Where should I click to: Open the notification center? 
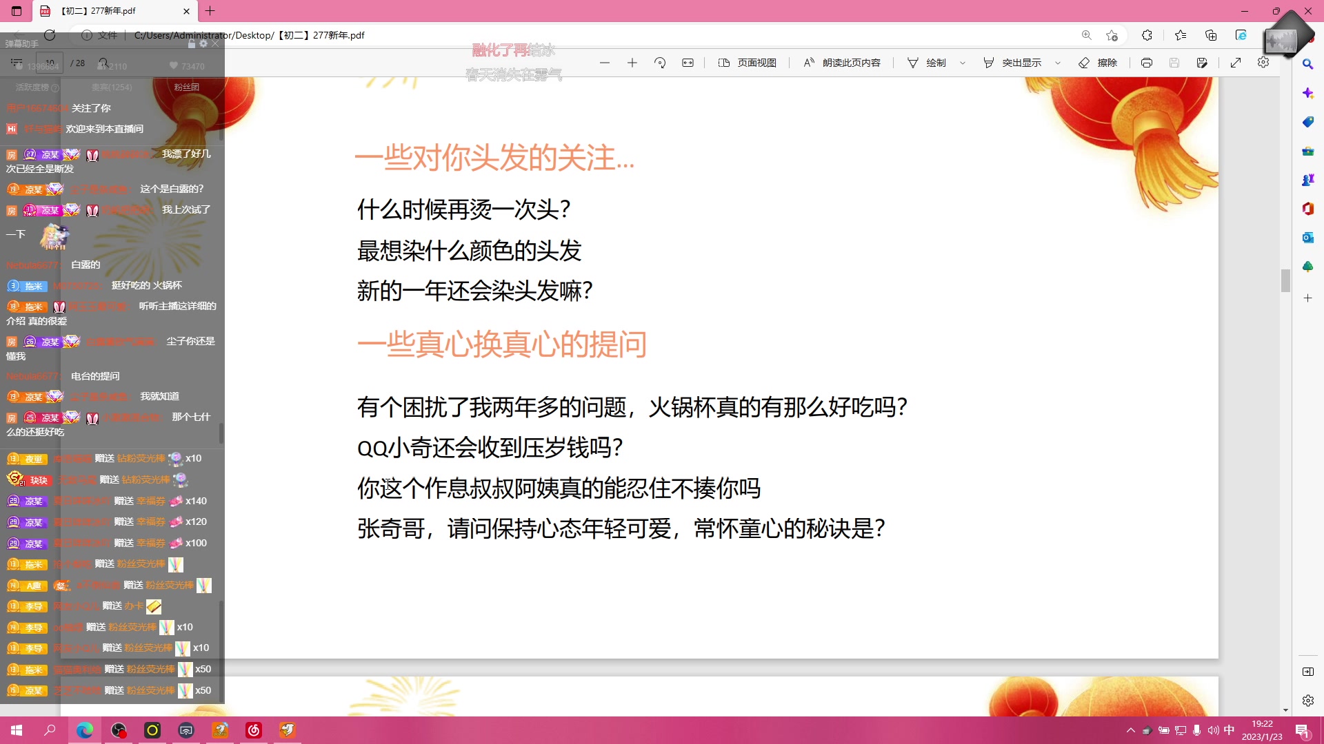tap(1303, 730)
